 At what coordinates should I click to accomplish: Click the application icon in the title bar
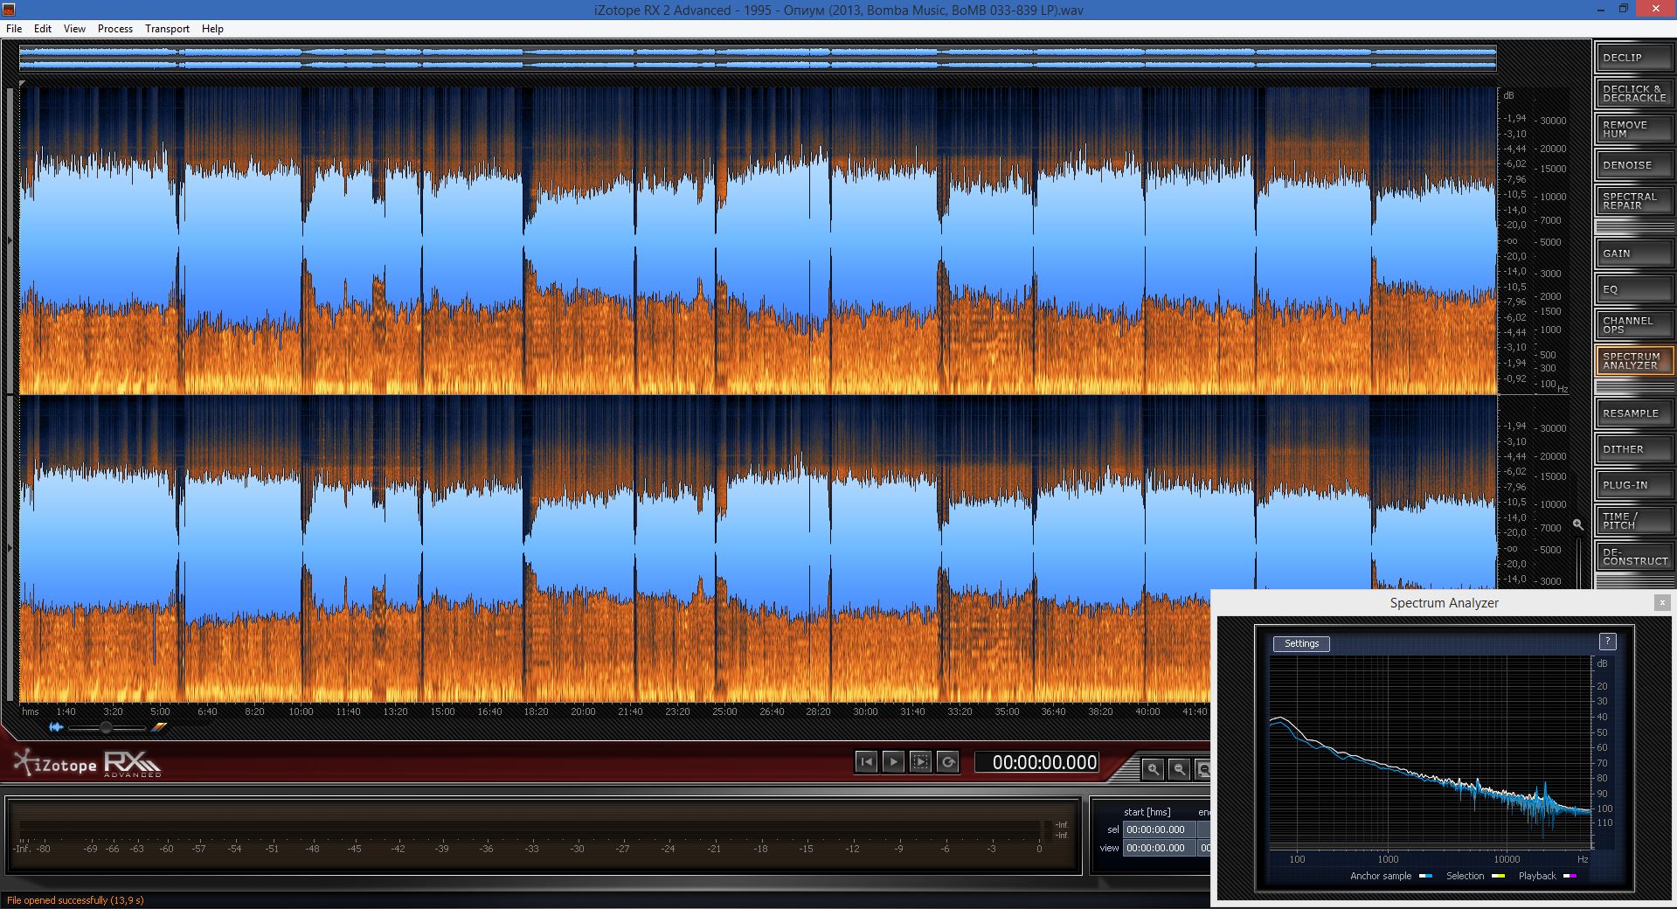(10, 10)
